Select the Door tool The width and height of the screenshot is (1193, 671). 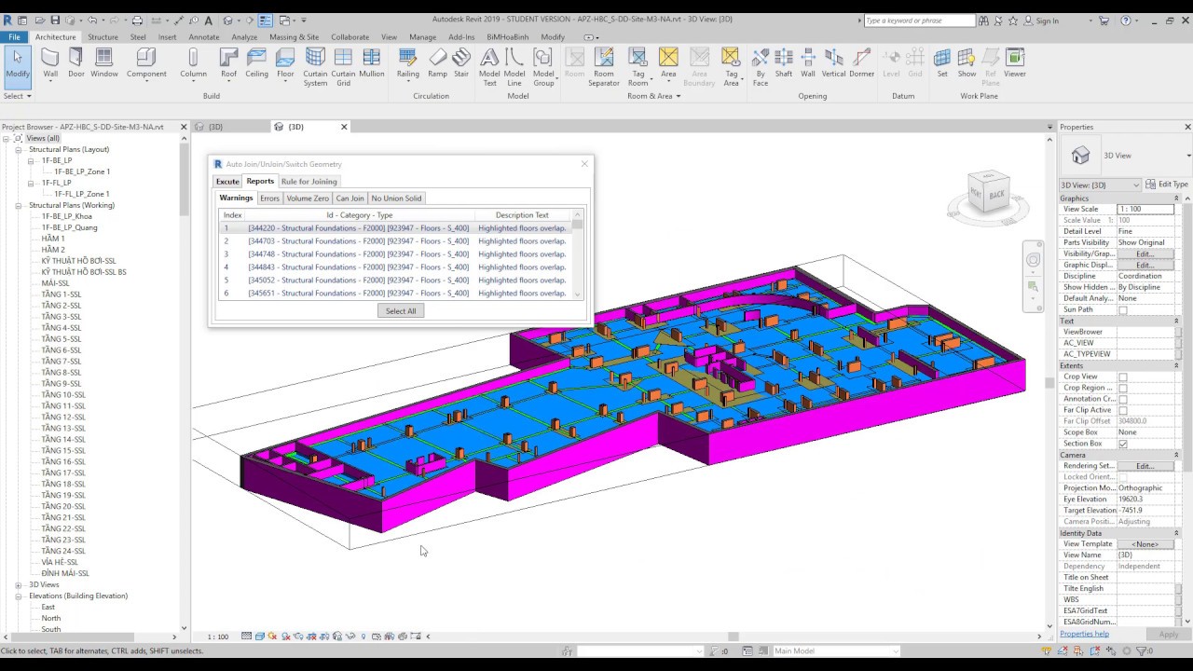[75, 63]
